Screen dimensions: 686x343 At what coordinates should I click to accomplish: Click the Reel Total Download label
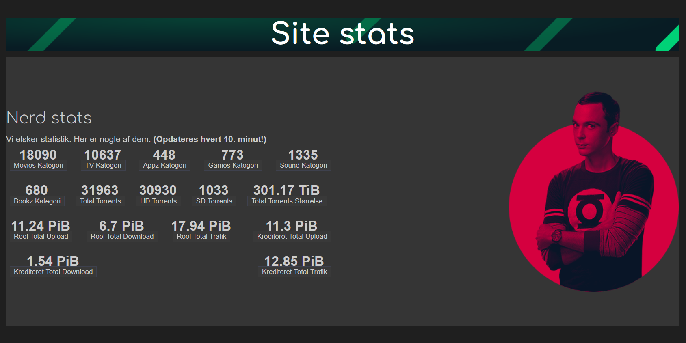click(122, 236)
